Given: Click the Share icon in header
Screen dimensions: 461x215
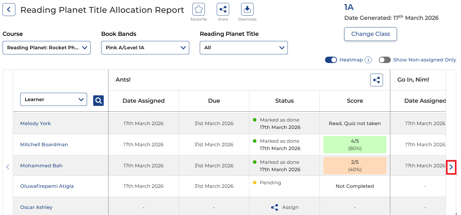Looking at the screenshot, I should (223, 10).
